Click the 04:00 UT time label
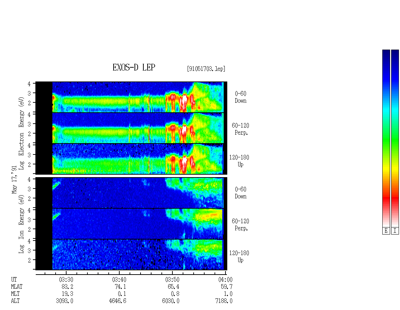 coord(225,280)
